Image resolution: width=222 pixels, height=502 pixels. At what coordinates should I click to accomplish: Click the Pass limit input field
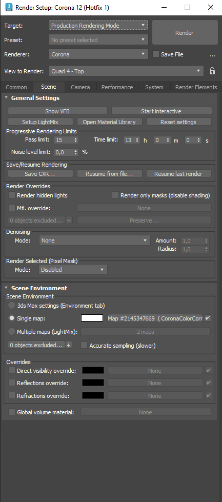64,140
